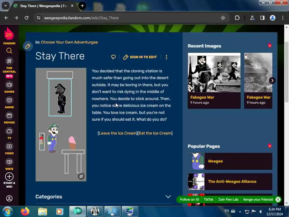Open the browser extensions puzzle icon
Viewport: 289px width, 217px height.
237,18
